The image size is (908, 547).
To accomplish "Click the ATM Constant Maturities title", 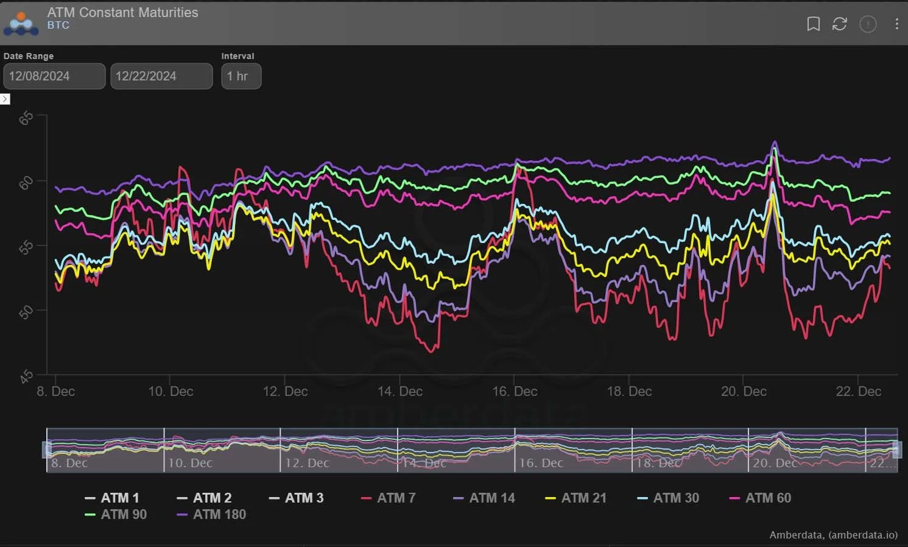I will (x=122, y=12).
